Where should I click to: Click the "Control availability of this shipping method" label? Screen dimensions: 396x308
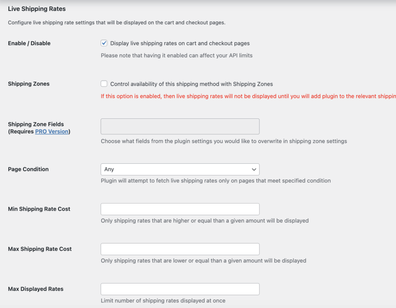191,84
